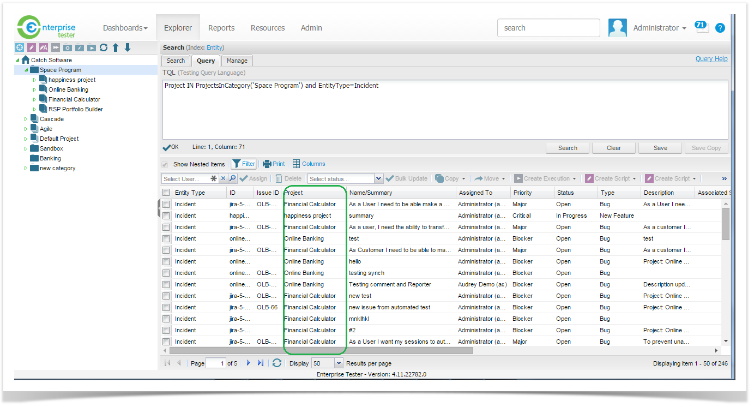The height and width of the screenshot is (407, 754).
Task: Click the blue help question mark icon
Action: pos(720,28)
